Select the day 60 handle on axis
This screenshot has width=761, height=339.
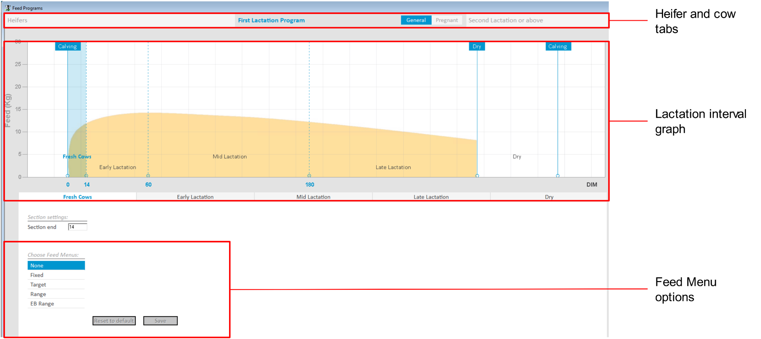coord(148,176)
